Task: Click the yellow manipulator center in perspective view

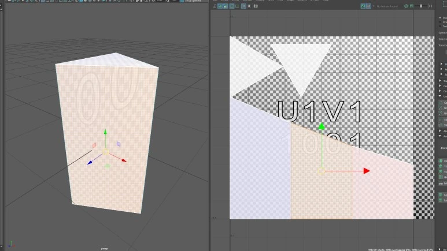Action: click(x=105, y=152)
